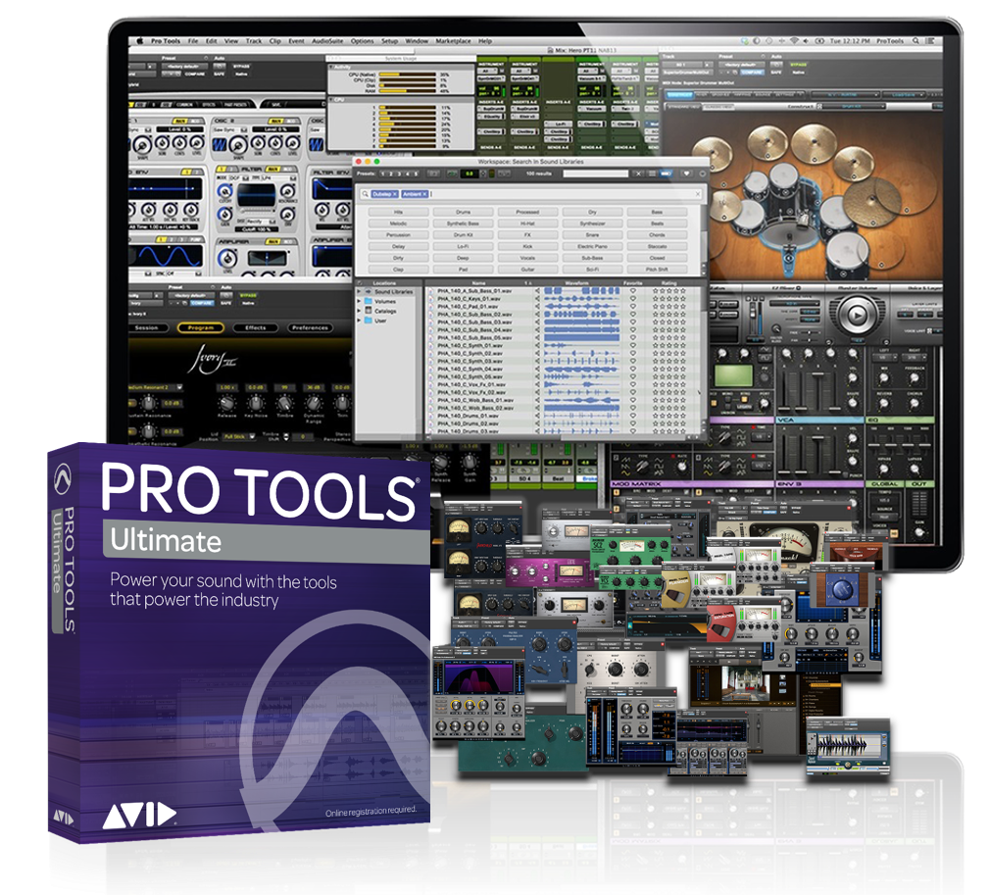This screenshot has width=990, height=895.
Task: Toggle COMPARE in the Ivory plug-in header
Action: 202,303
